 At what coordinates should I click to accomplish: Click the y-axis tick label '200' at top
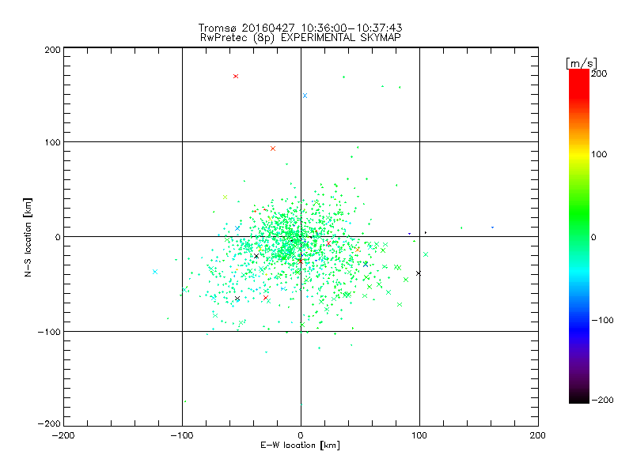pyautogui.click(x=52, y=50)
